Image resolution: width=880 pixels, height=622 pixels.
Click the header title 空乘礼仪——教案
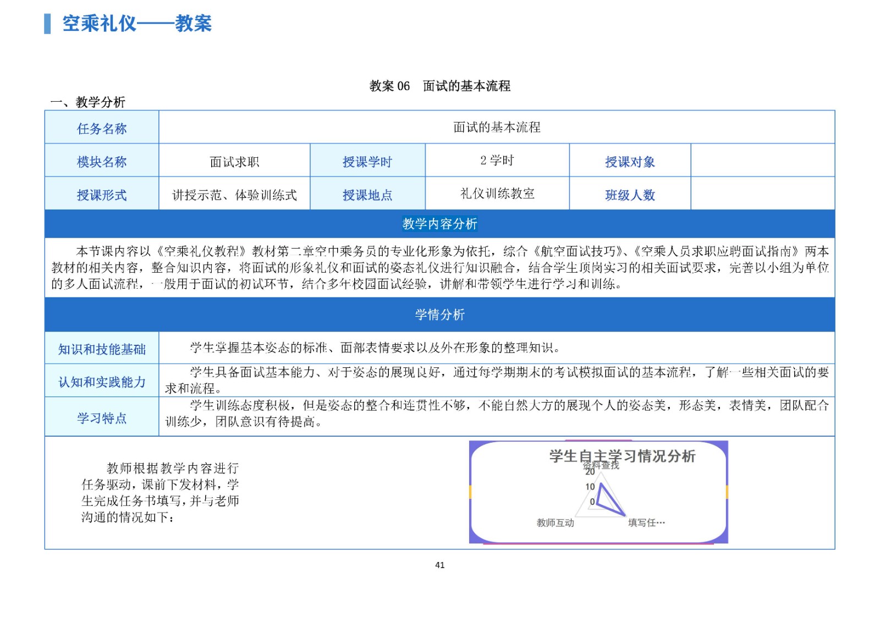[137, 24]
